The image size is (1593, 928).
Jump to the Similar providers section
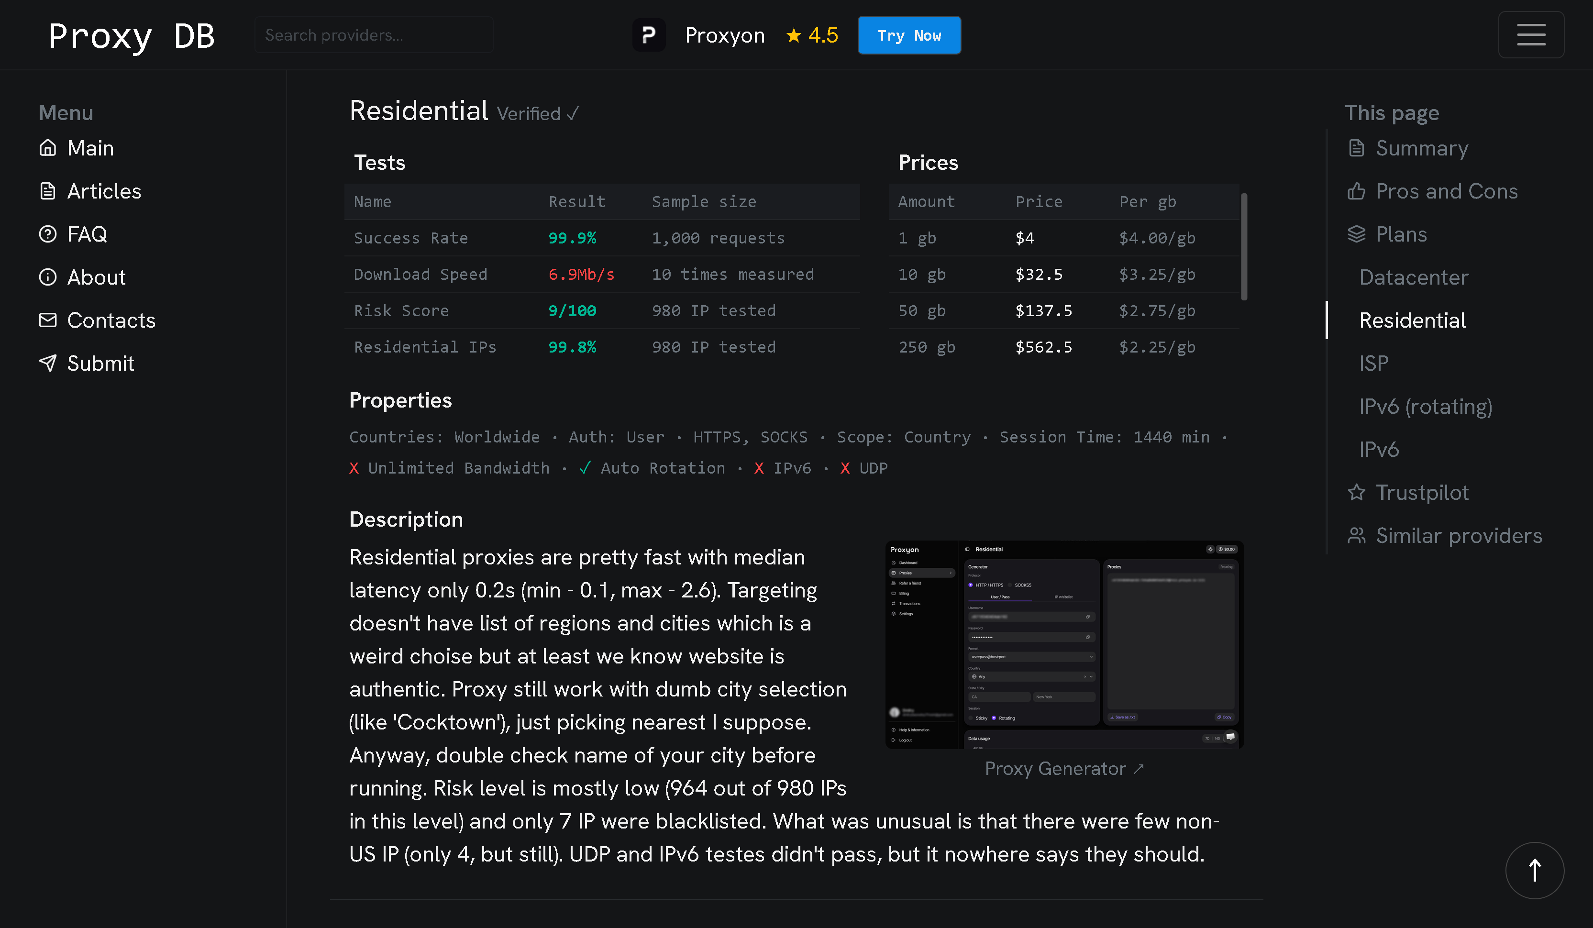tap(1459, 535)
